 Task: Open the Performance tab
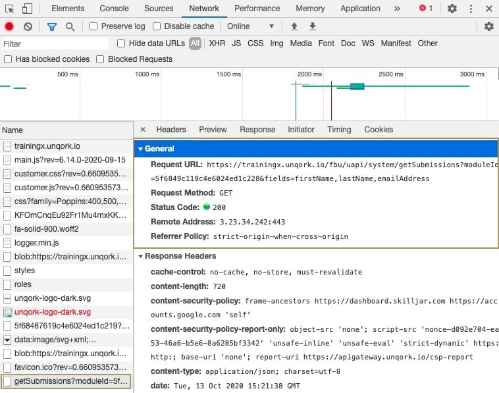coord(257,9)
